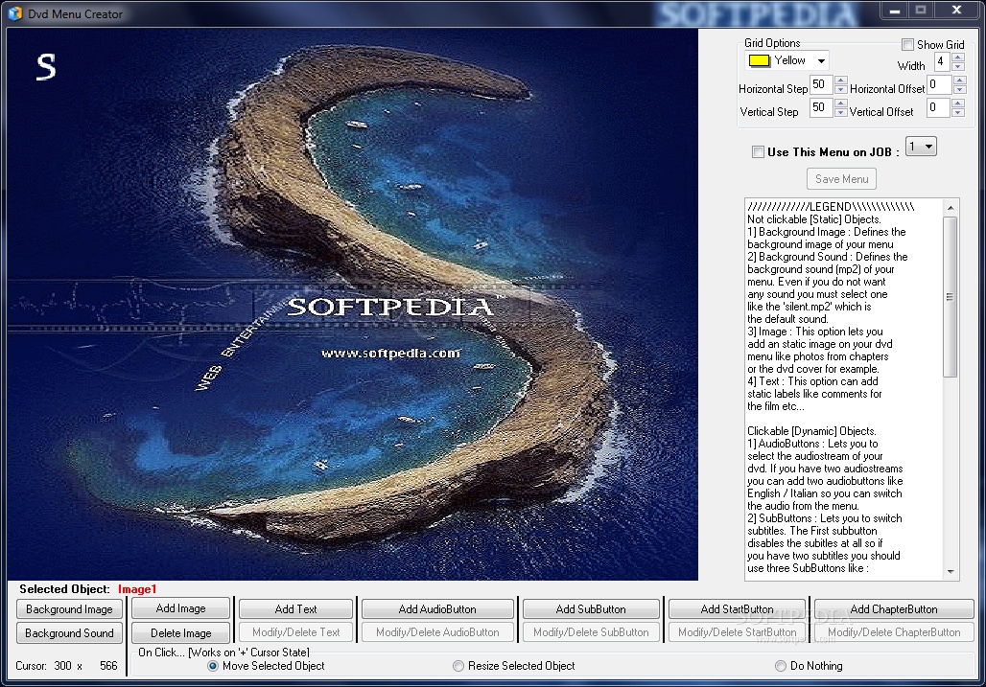This screenshot has height=687, width=986.
Task: Click the Add StartButton button
Action: tap(737, 609)
